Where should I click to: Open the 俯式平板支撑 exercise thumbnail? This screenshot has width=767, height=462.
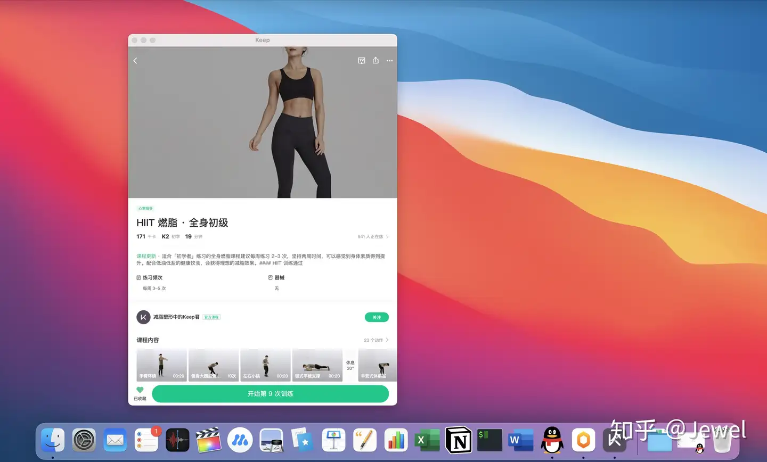click(x=317, y=365)
